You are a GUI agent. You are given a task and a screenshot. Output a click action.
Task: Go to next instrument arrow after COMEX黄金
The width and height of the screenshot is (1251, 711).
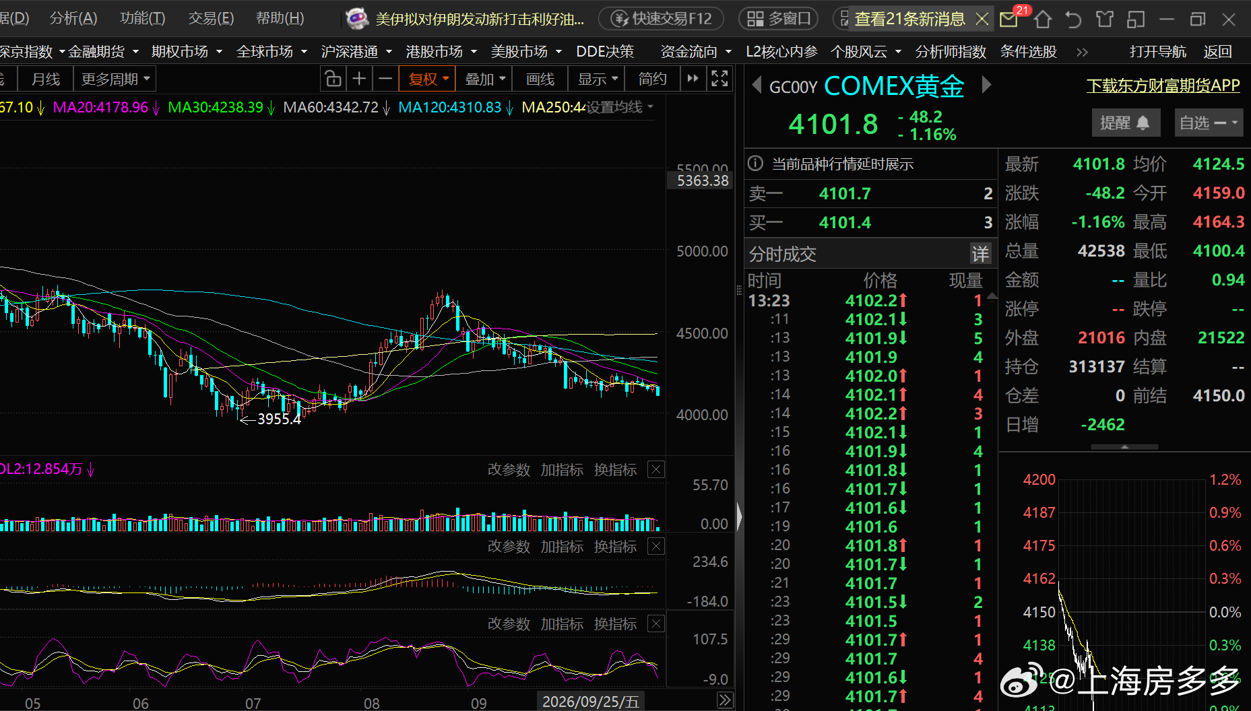[x=986, y=86]
